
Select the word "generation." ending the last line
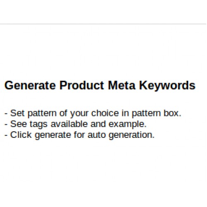[x=132, y=135]
